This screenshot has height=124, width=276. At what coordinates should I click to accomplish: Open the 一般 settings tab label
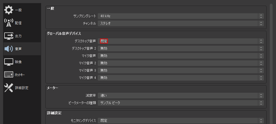[x=18, y=10]
